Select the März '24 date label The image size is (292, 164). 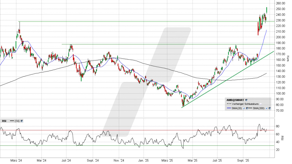click(16, 160)
